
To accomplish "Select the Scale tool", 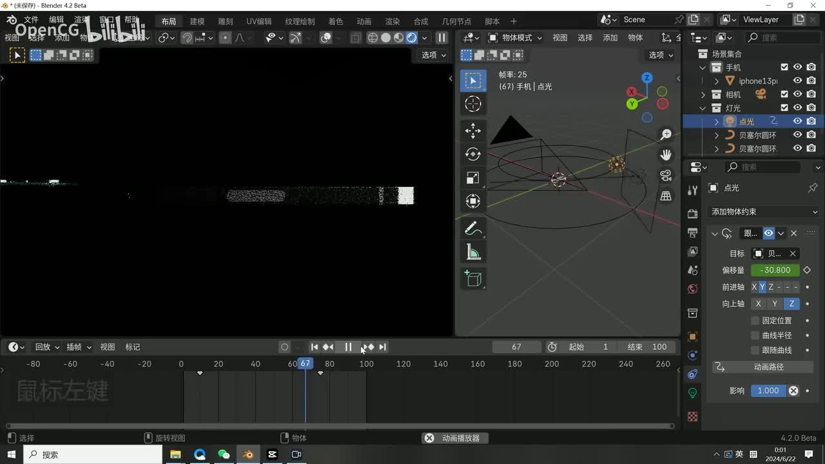I will (x=473, y=178).
